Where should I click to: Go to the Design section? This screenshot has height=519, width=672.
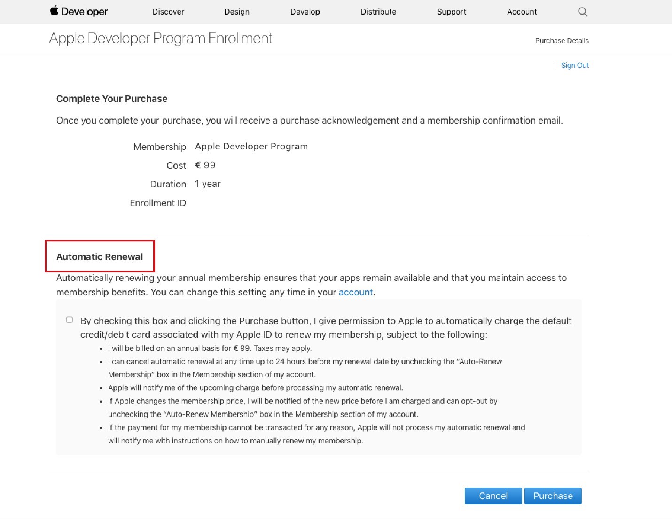[237, 12]
